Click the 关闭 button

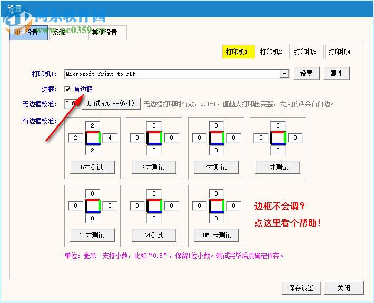(344, 288)
